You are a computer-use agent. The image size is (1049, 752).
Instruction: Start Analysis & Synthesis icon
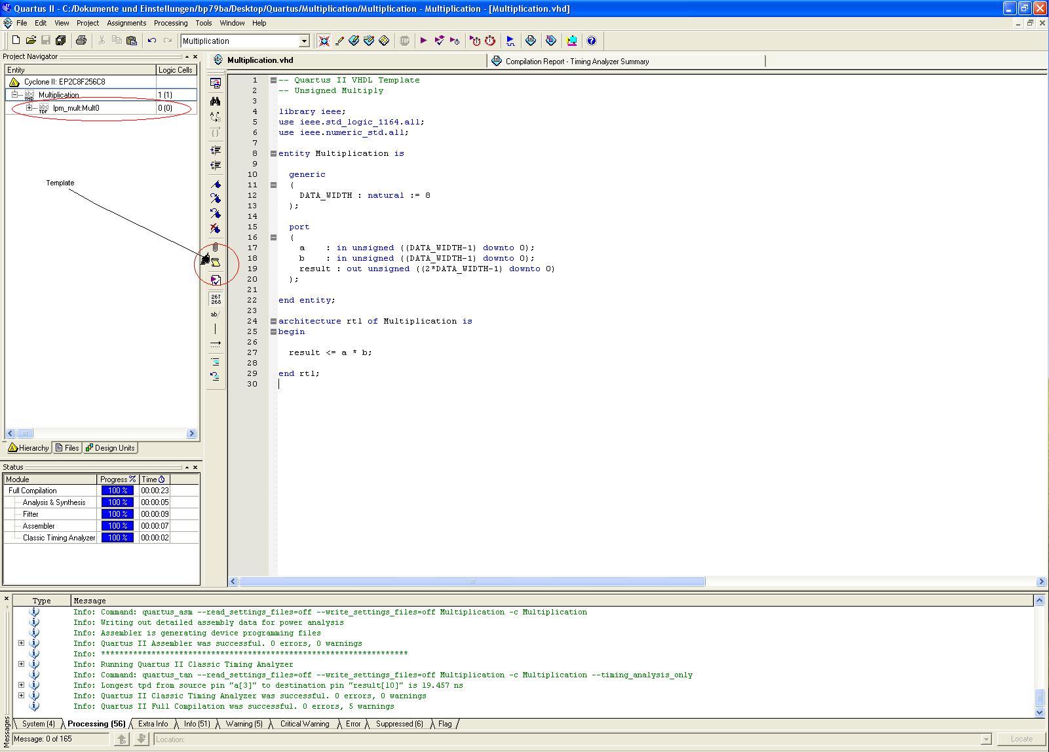(x=440, y=41)
